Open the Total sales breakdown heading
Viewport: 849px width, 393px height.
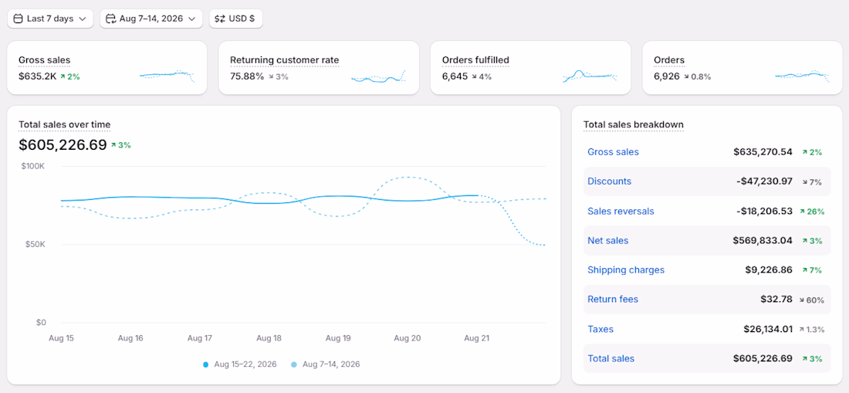click(634, 124)
